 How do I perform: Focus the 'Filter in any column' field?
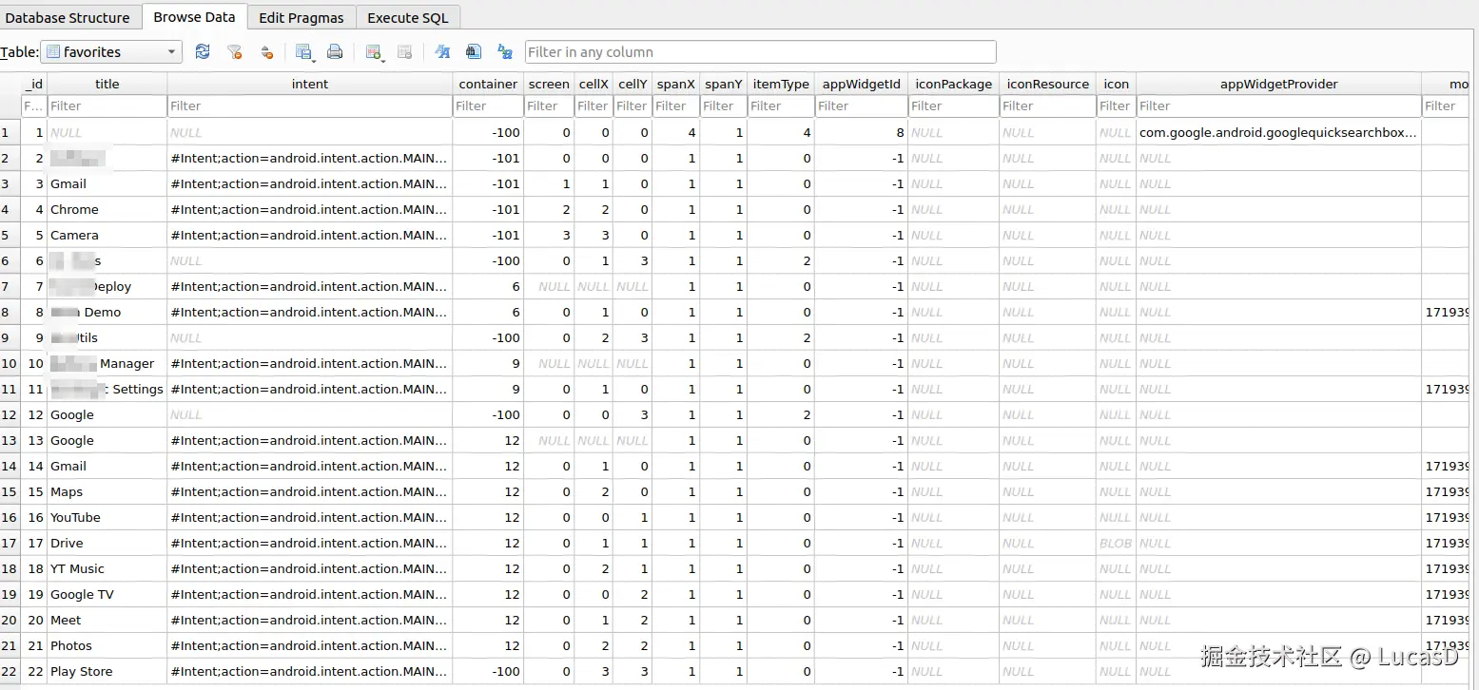[760, 52]
